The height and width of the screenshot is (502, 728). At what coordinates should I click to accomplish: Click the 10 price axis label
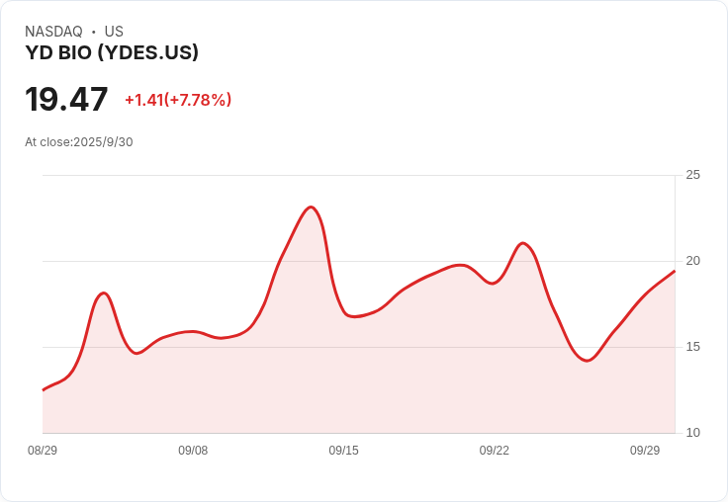tap(692, 433)
